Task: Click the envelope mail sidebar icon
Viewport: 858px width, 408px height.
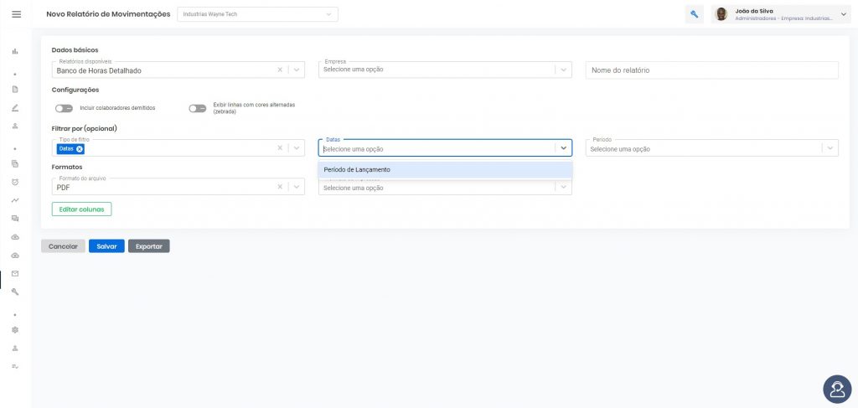Action: coord(15,273)
